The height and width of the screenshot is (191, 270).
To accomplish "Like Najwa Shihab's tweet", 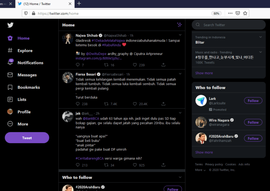I will coord(135,65).
